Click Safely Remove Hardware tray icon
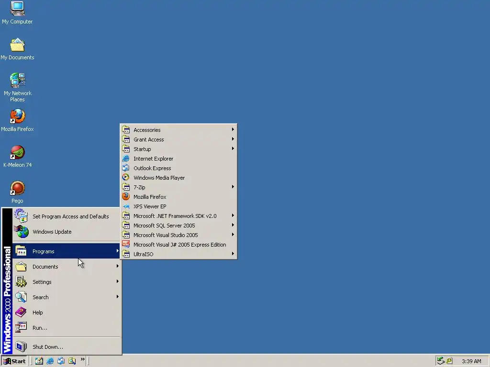Screen dimensions: 490x367 441,361
